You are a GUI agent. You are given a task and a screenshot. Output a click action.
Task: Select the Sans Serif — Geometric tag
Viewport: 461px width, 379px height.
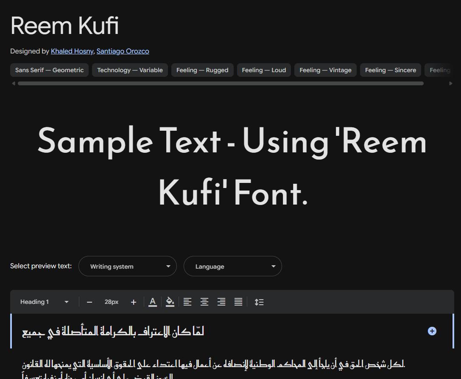[x=49, y=70]
